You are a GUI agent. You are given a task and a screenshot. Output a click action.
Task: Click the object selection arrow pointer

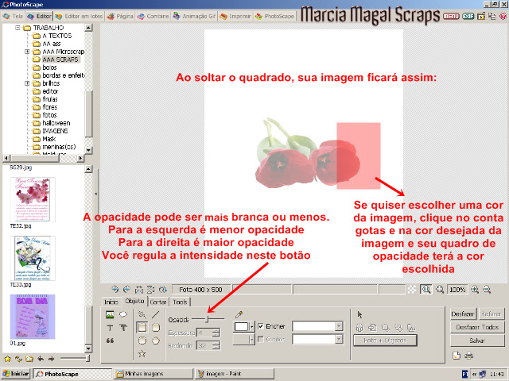[x=359, y=314]
